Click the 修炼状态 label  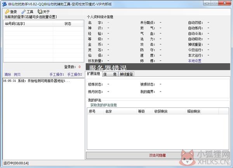(96, 84)
